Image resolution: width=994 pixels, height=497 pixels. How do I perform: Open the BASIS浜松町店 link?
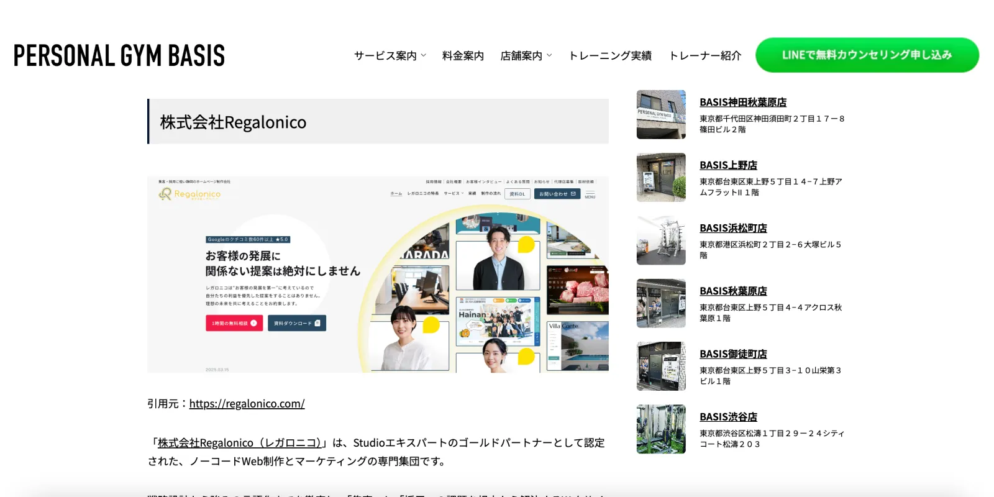point(733,228)
